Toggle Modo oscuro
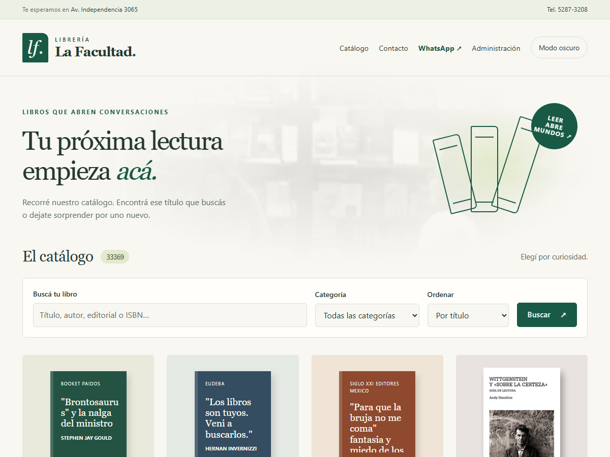The image size is (610, 457). (559, 48)
